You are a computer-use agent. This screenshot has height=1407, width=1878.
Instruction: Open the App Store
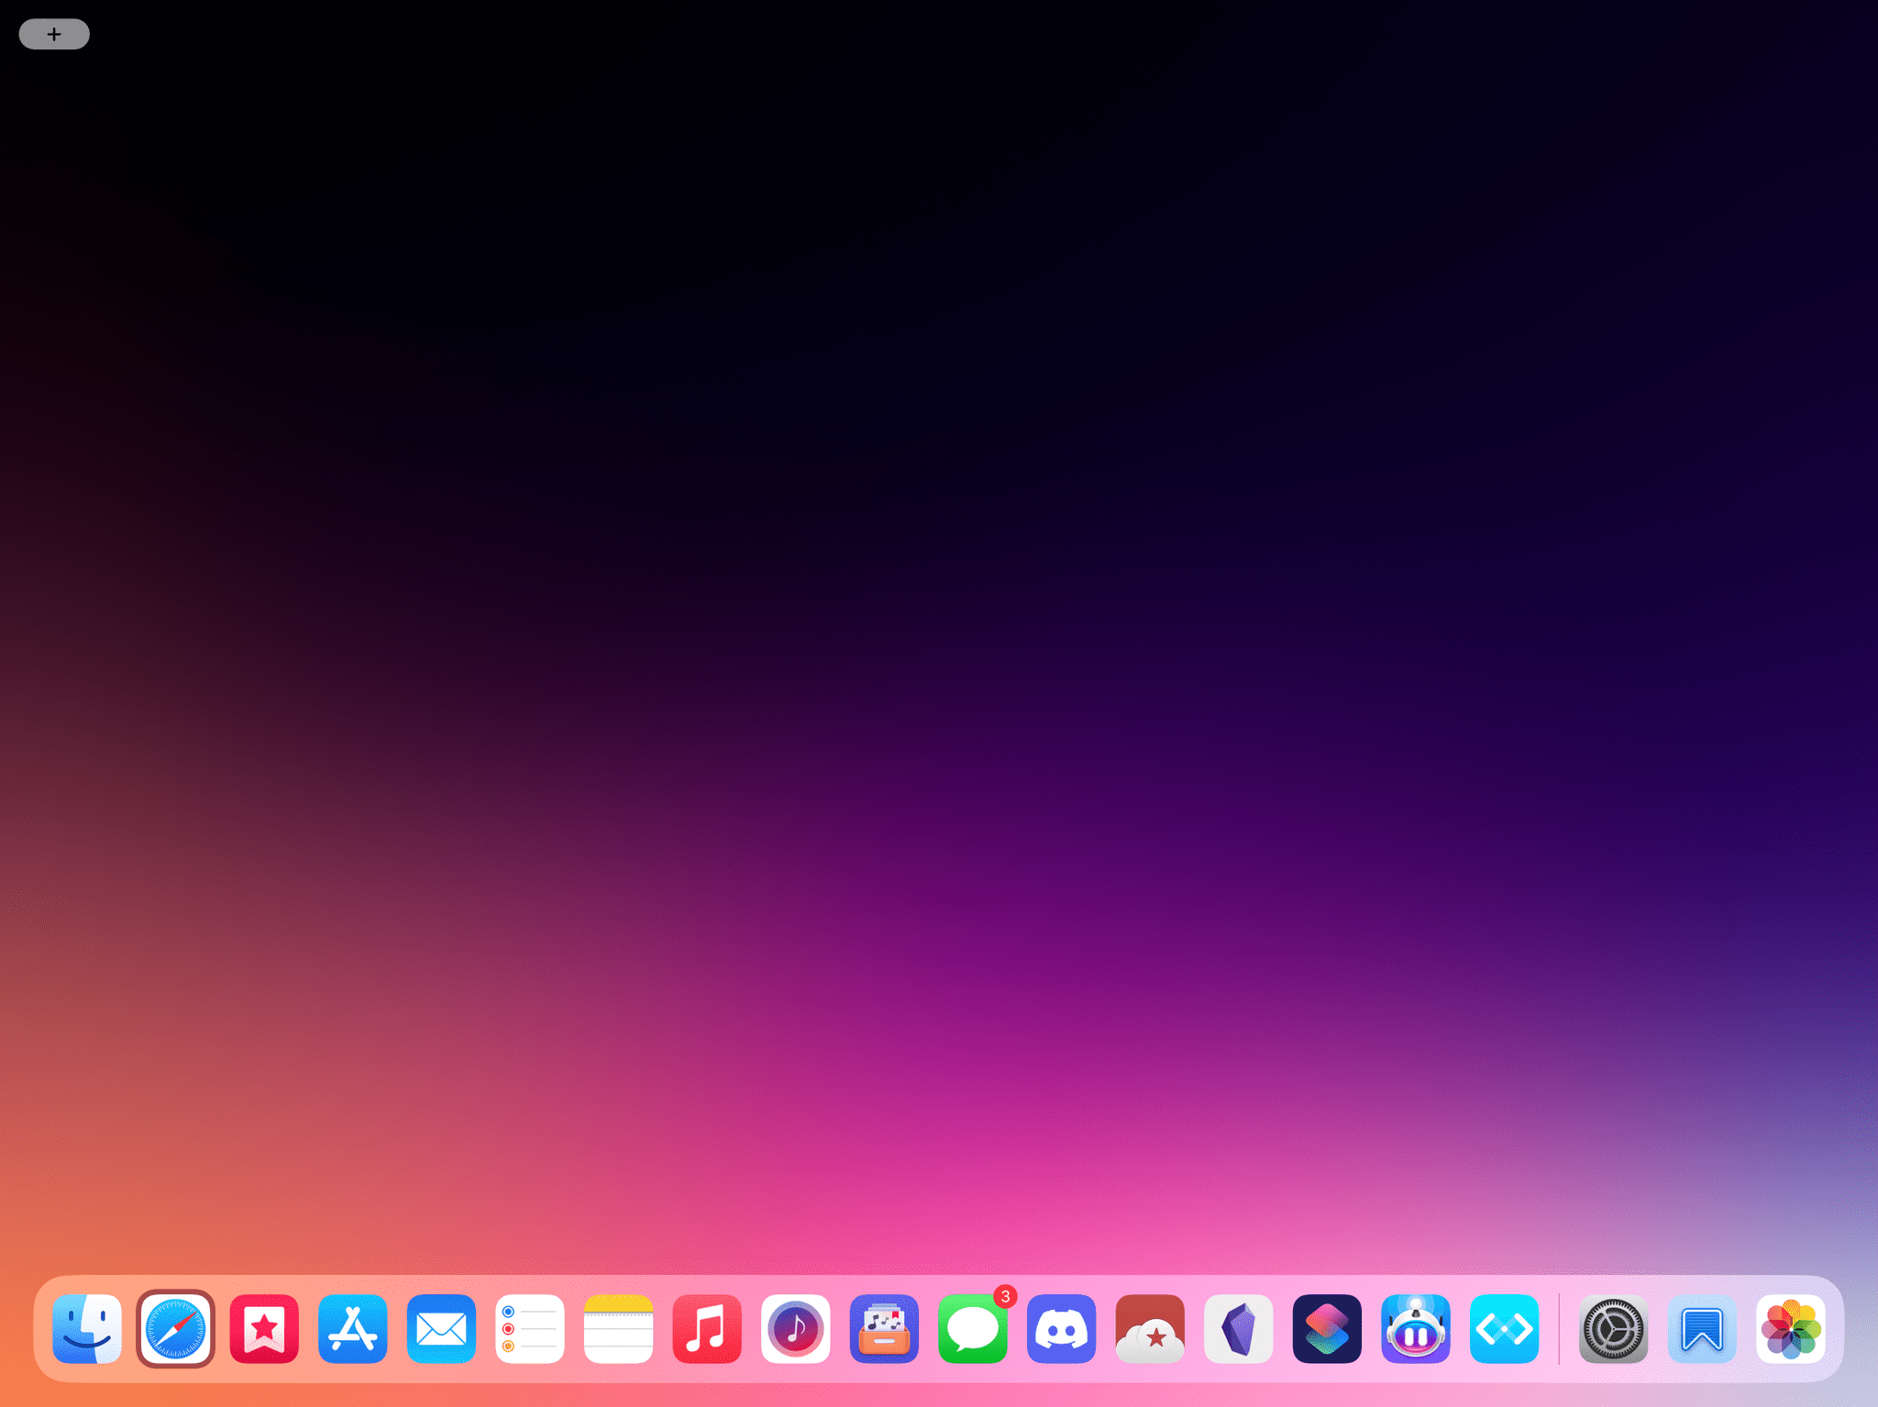coord(353,1328)
